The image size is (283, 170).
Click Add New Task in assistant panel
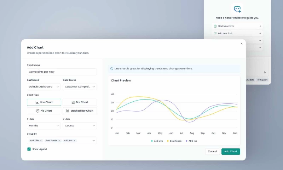point(237,33)
